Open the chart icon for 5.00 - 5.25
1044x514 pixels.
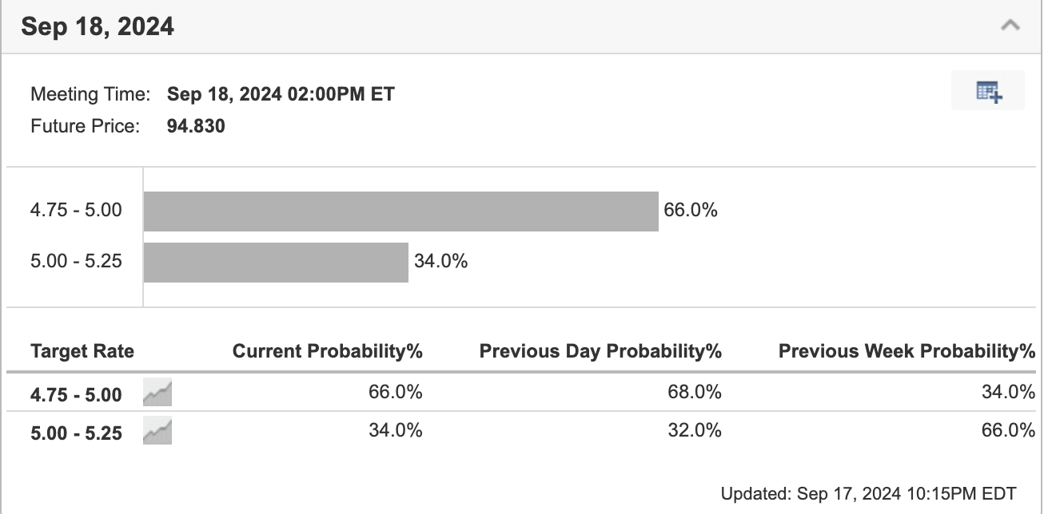point(157,432)
